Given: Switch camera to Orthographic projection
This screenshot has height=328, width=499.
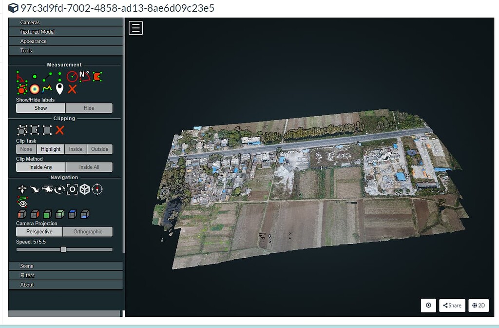Looking at the screenshot, I should pos(88,231).
